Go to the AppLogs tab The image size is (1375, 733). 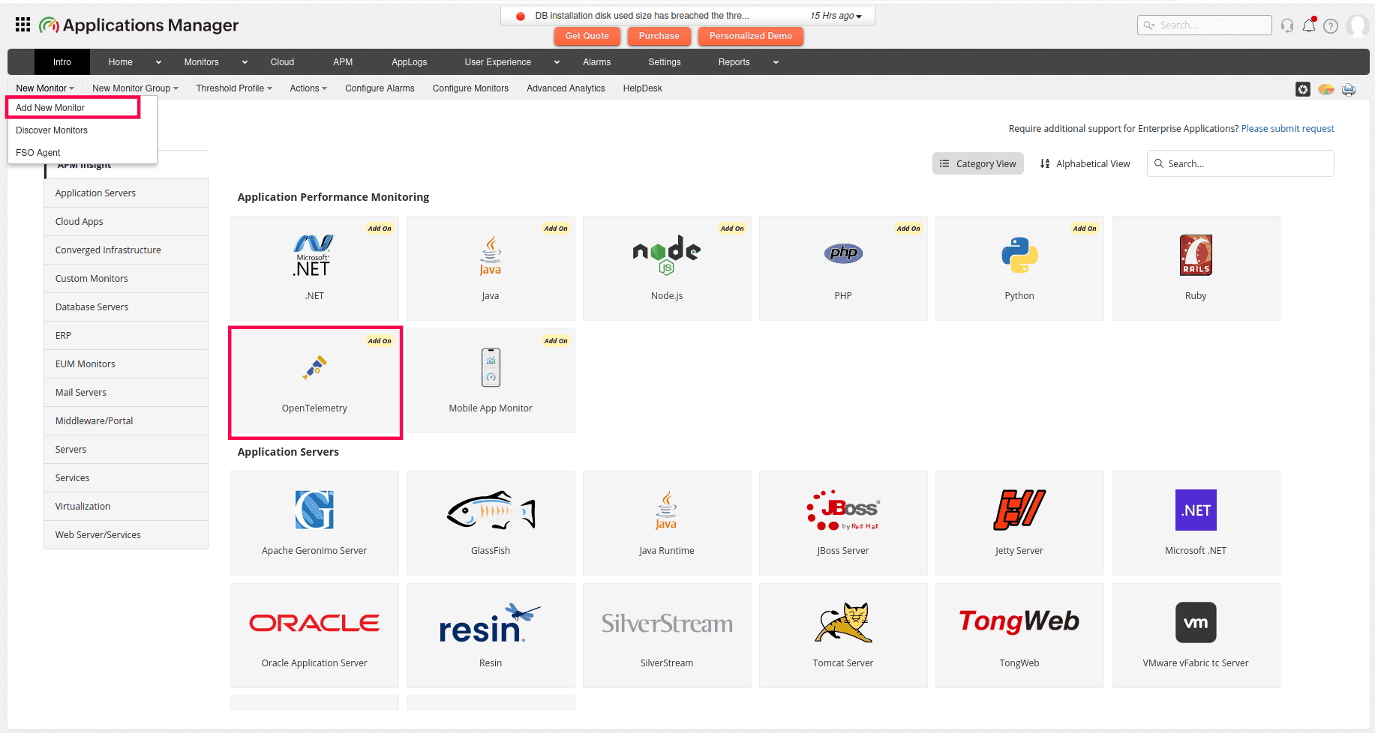click(x=409, y=62)
